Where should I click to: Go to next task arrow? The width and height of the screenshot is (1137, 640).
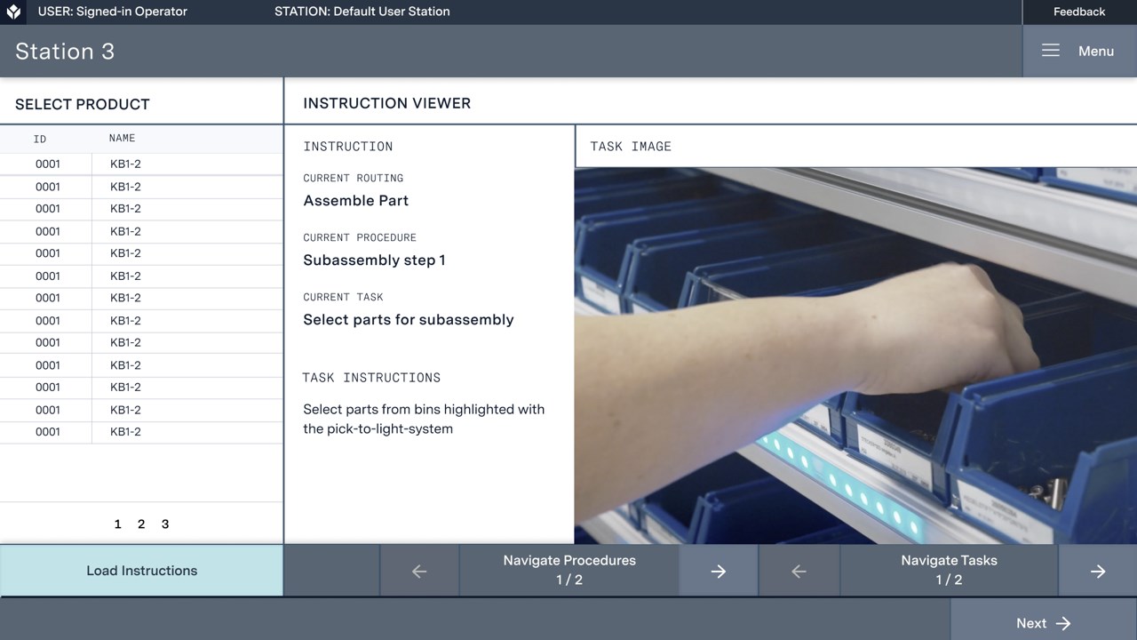pyautogui.click(x=1098, y=571)
